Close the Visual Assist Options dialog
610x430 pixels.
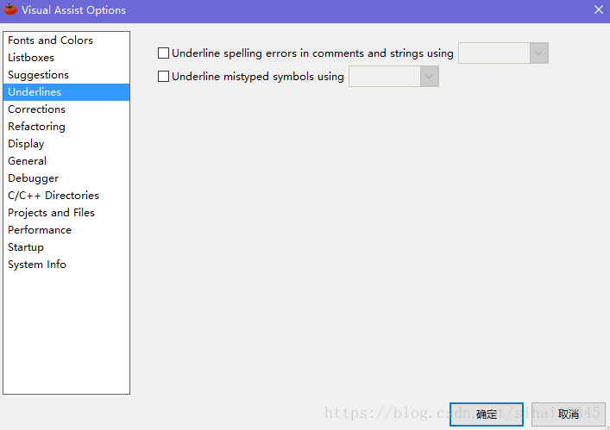coord(598,9)
